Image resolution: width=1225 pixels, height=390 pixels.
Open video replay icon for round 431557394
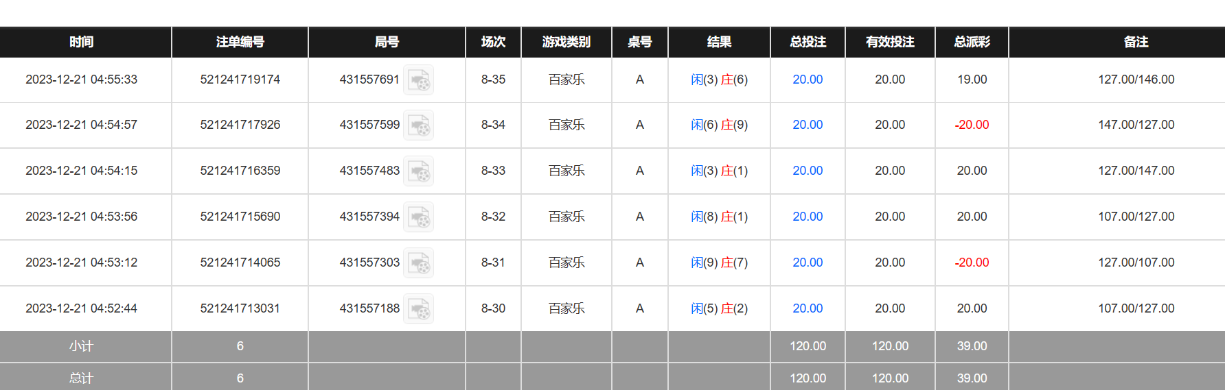pos(418,217)
